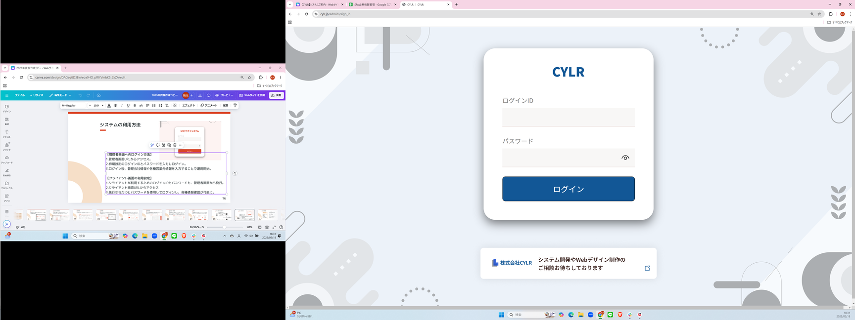The height and width of the screenshot is (320, 855).
Task: Open the Canva magic assistant sparkle button
Action: 7,224
